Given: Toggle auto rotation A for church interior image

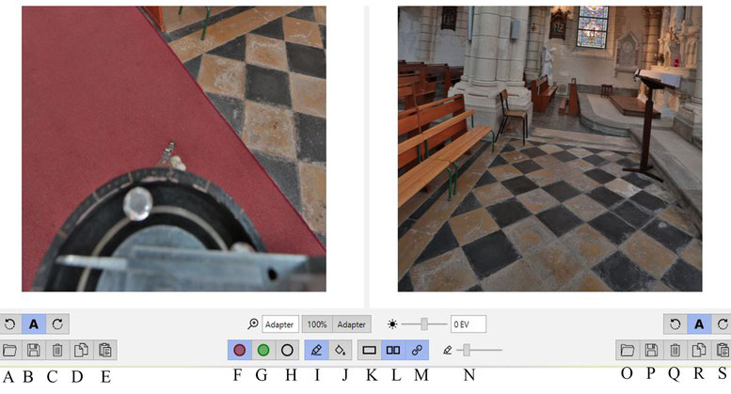Looking at the screenshot, I should 699,324.
